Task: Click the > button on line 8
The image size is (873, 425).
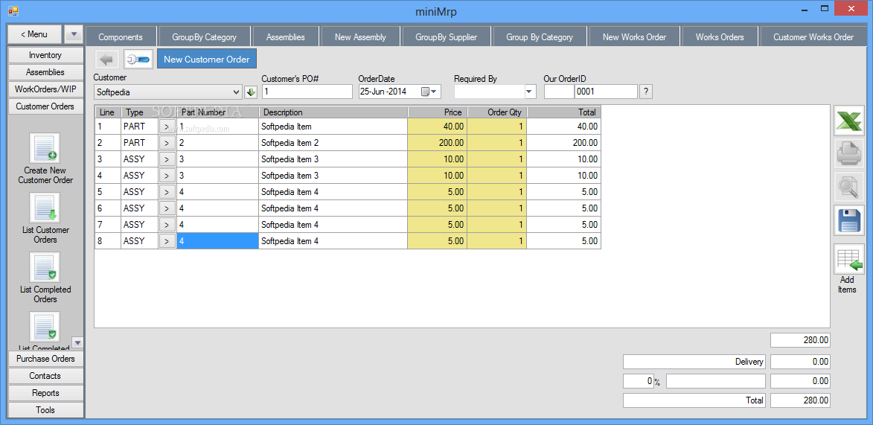Action: point(167,241)
